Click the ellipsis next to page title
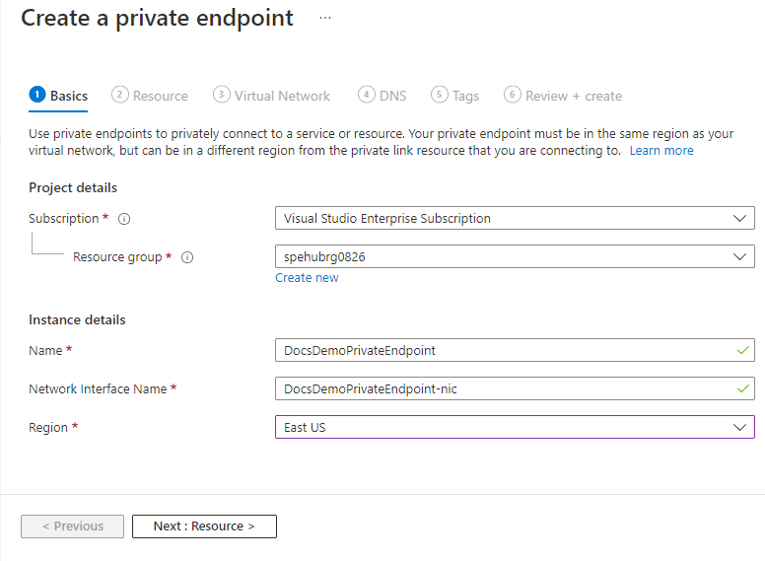The height and width of the screenshot is (561, 765). (x=325, y=19)
